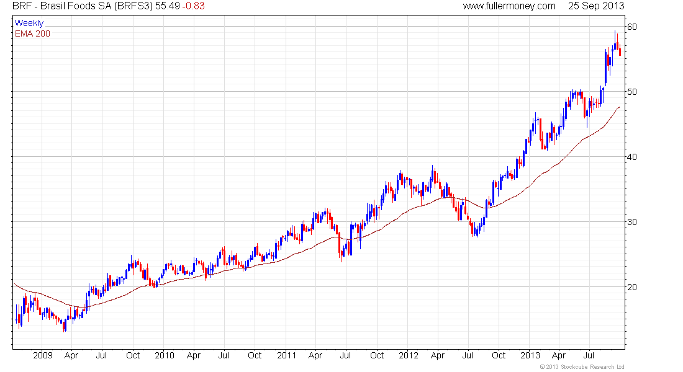Click the Jul label following 2012
Viewport: 683px width, 372px height.
click(x=468, y=355)
